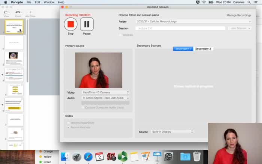Open Pages from the Dock

146,157
